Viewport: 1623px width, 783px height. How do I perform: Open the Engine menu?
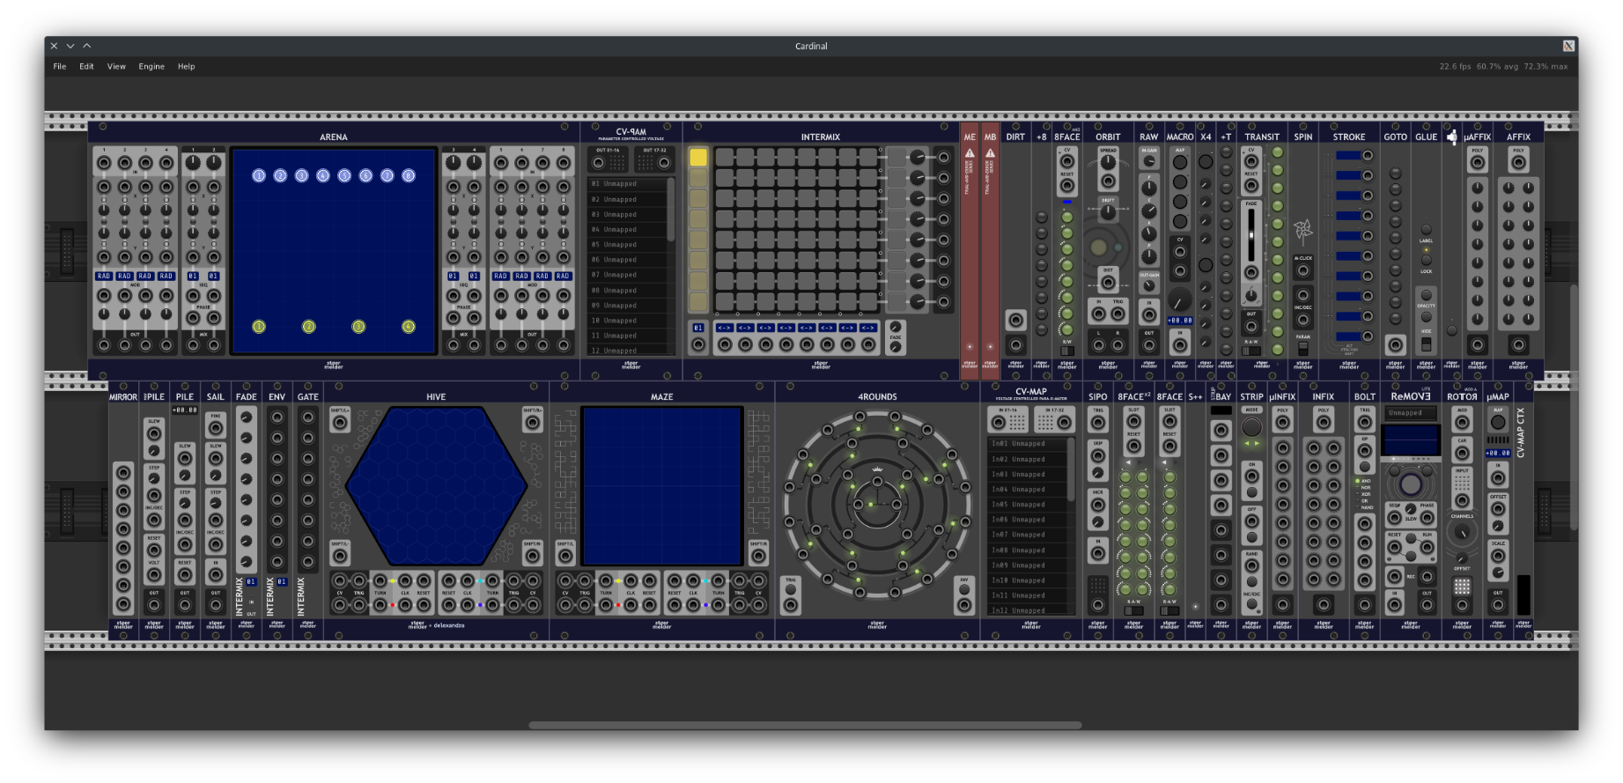[151, 67]
